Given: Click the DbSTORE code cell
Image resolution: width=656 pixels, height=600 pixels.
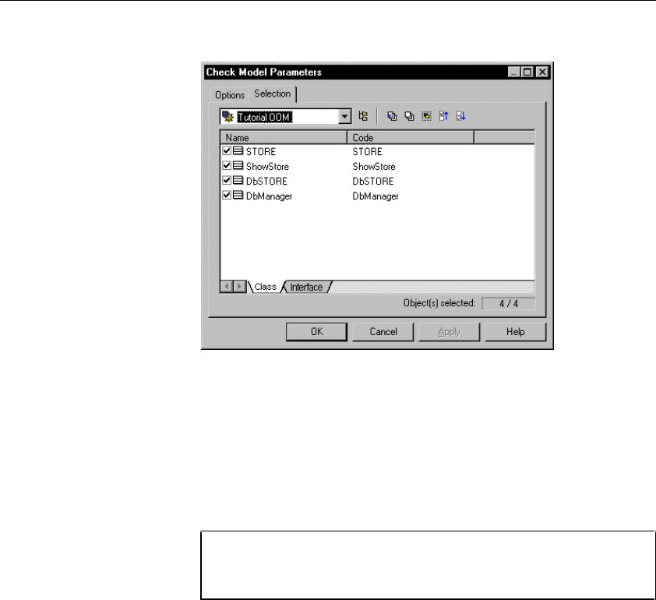Looking at the screenshot, I should point(372,182).
